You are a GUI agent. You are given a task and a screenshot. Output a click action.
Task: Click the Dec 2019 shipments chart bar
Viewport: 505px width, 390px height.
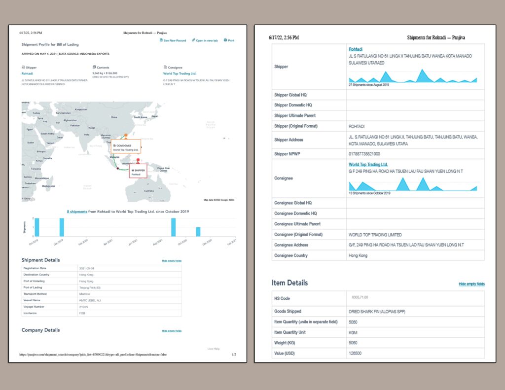coord(62,227)
